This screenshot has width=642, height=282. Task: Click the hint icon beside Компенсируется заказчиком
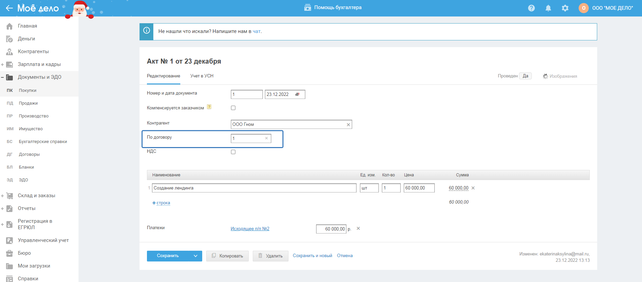tap(209, 107)
